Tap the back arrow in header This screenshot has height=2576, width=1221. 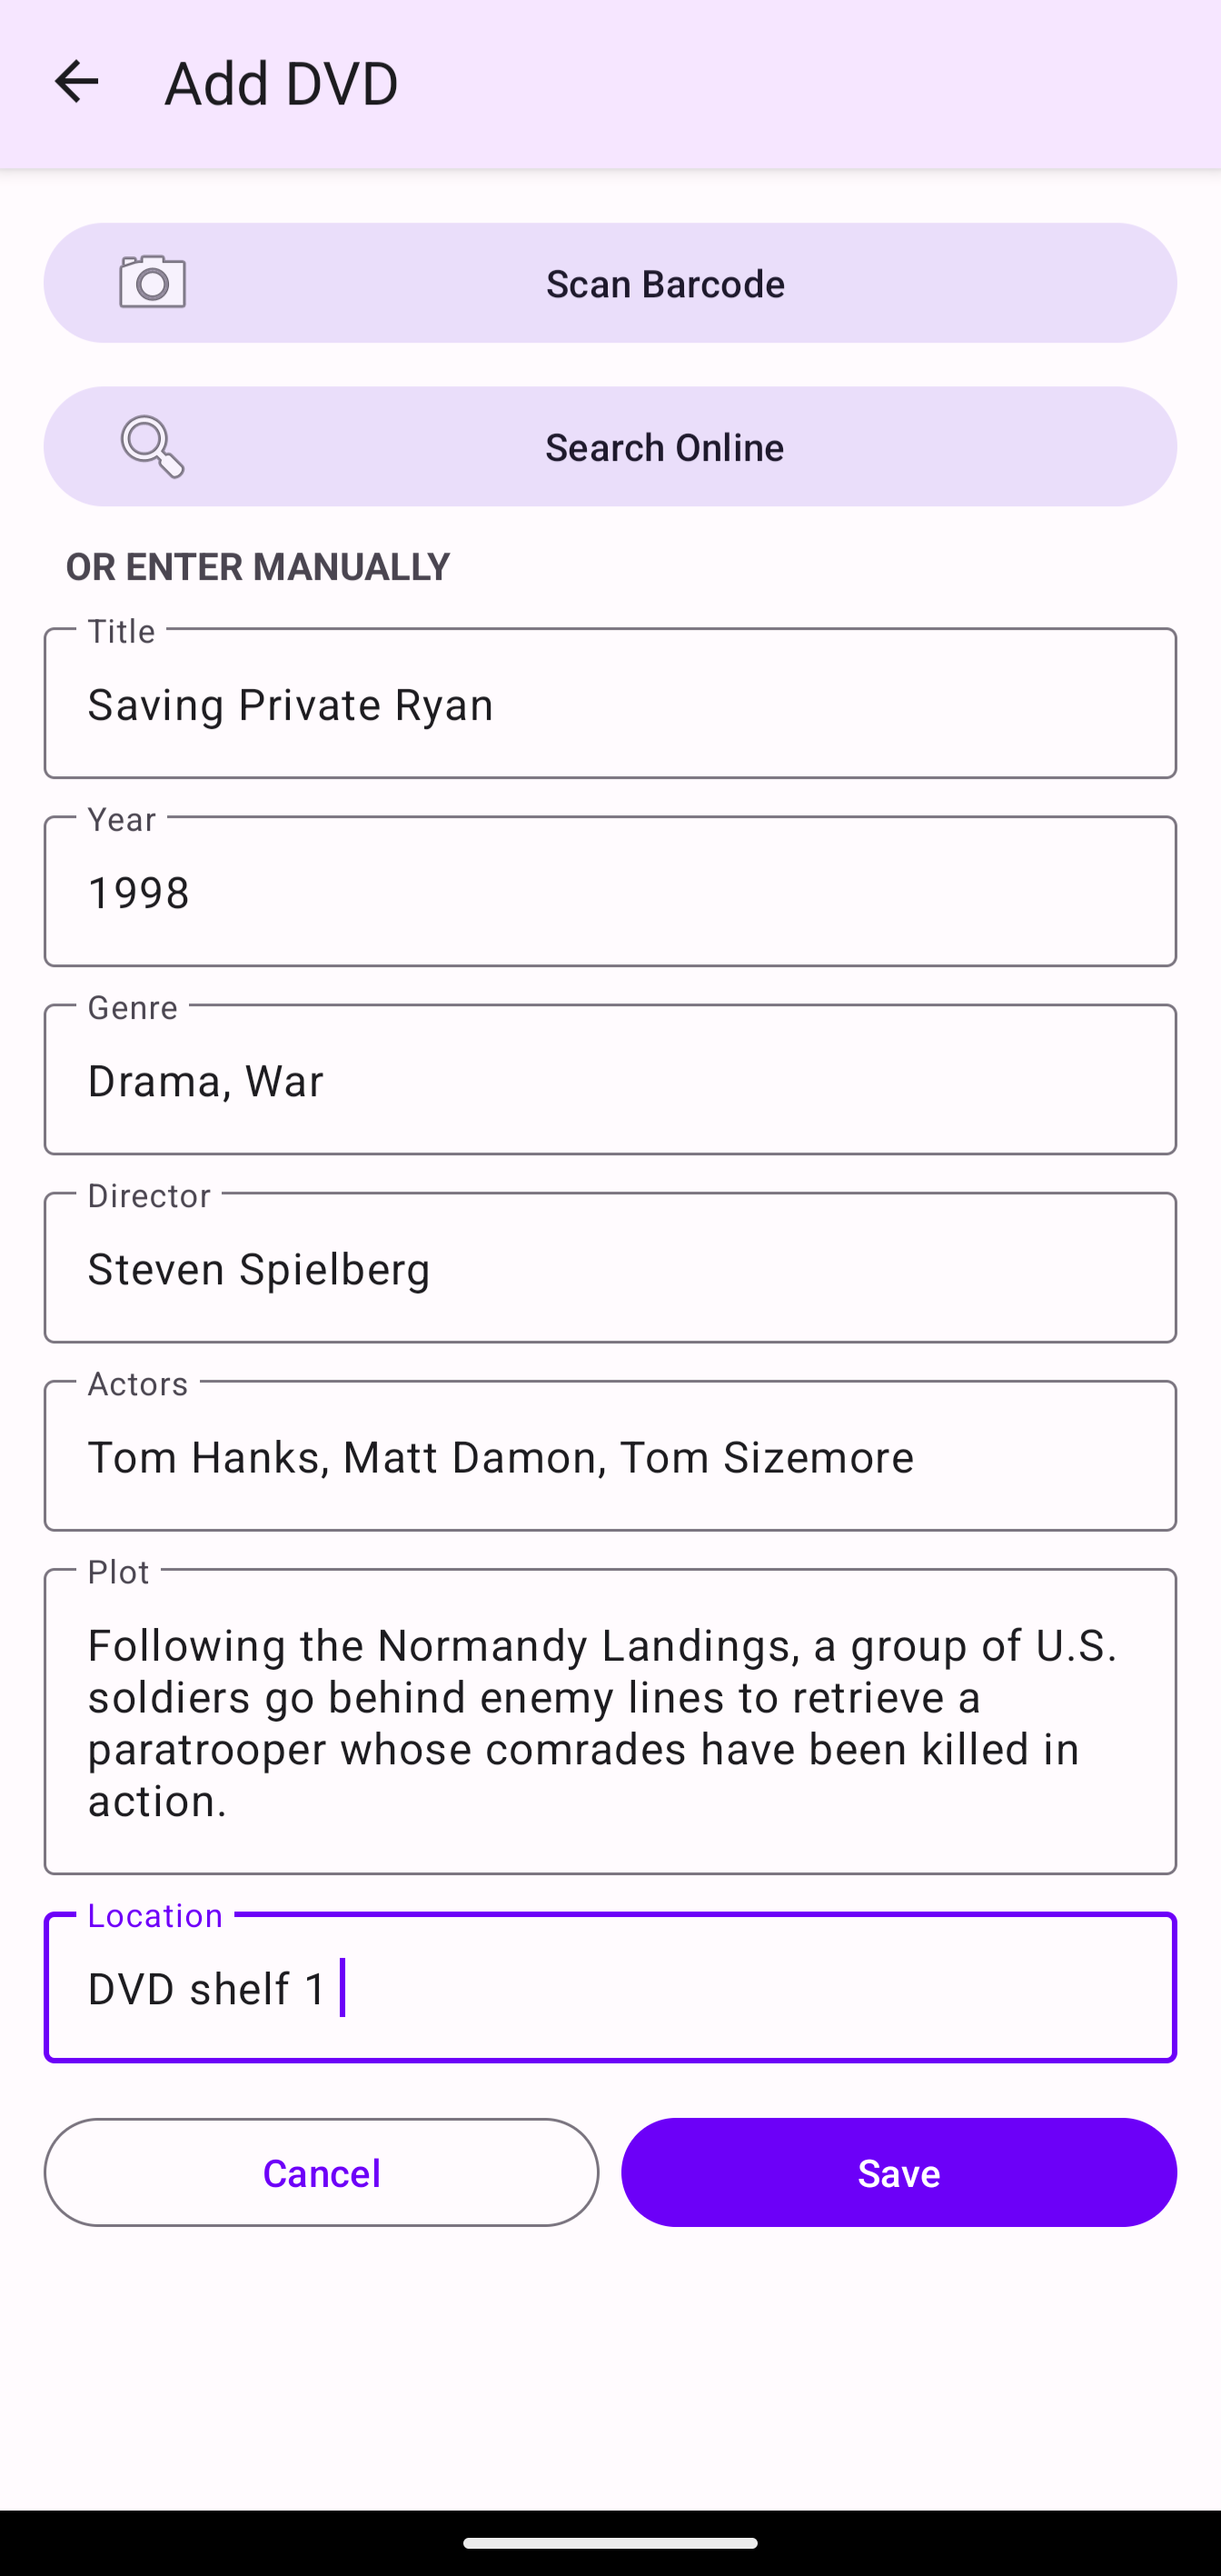pos(76,82)
